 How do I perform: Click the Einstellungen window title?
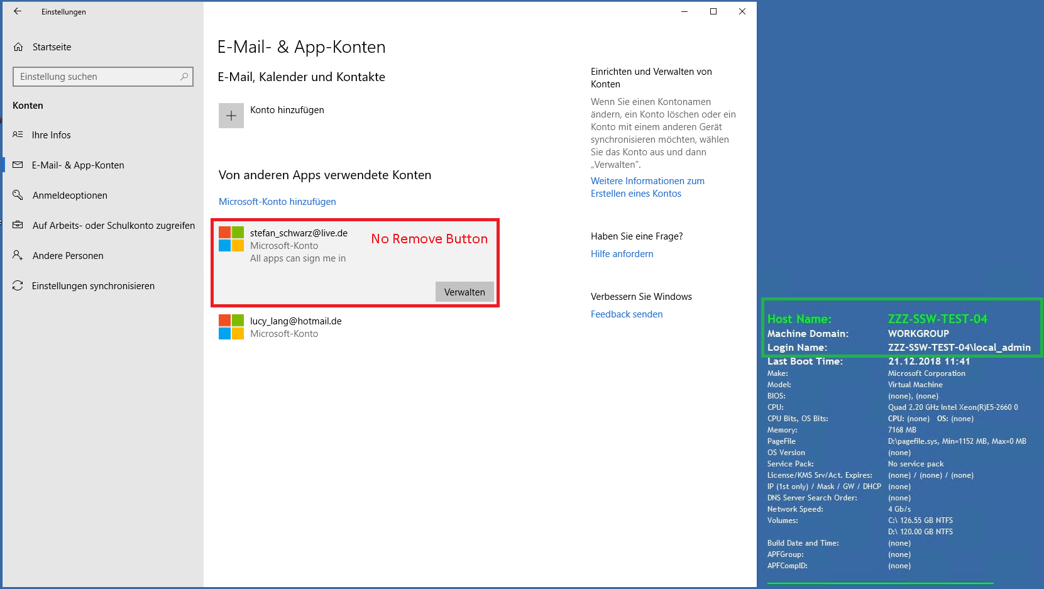[x=63, y=12]
